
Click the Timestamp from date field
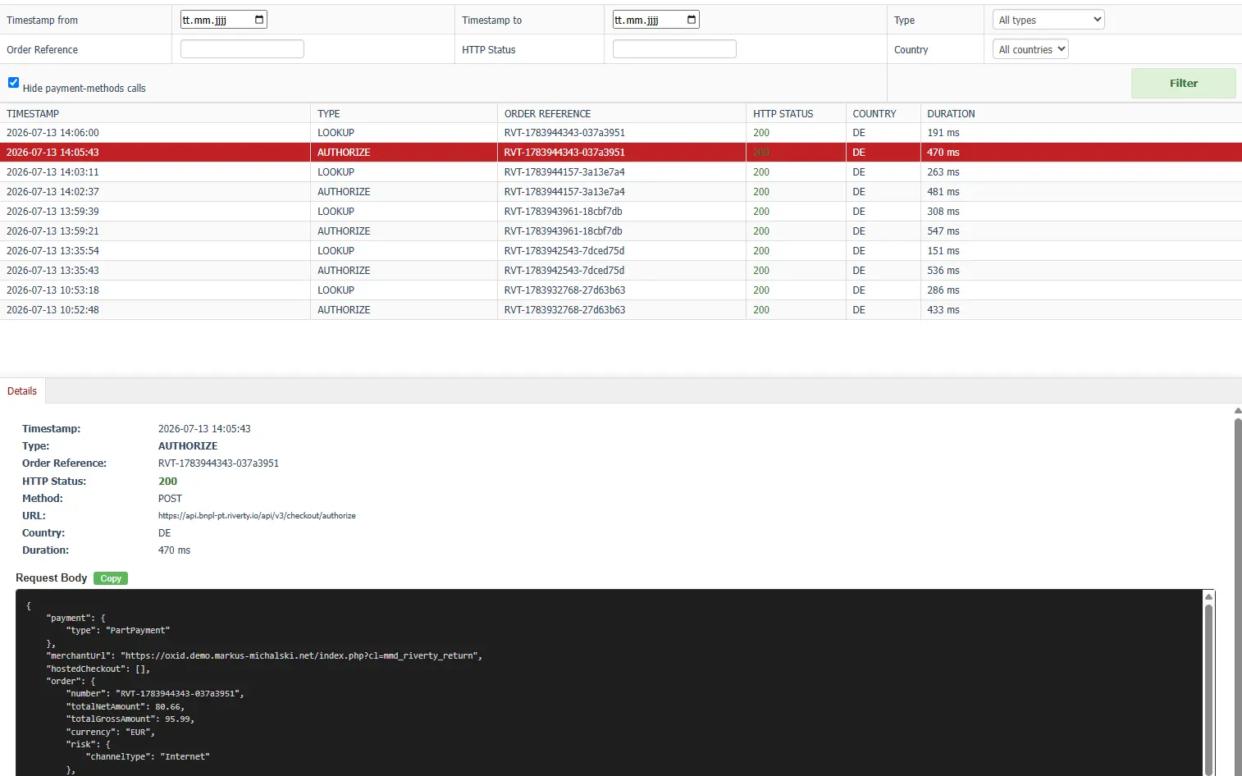[x=223, y=20]
